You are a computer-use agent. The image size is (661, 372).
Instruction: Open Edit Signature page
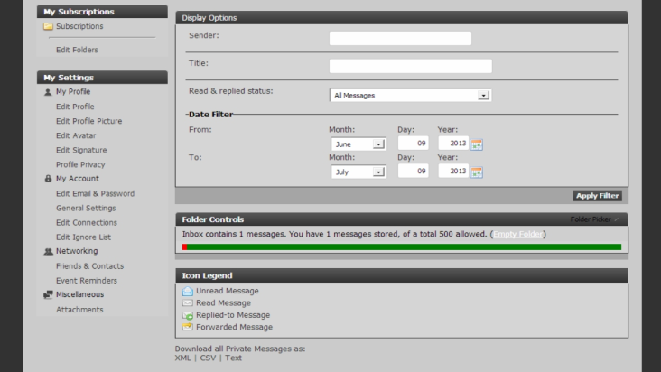pos(81,150)
